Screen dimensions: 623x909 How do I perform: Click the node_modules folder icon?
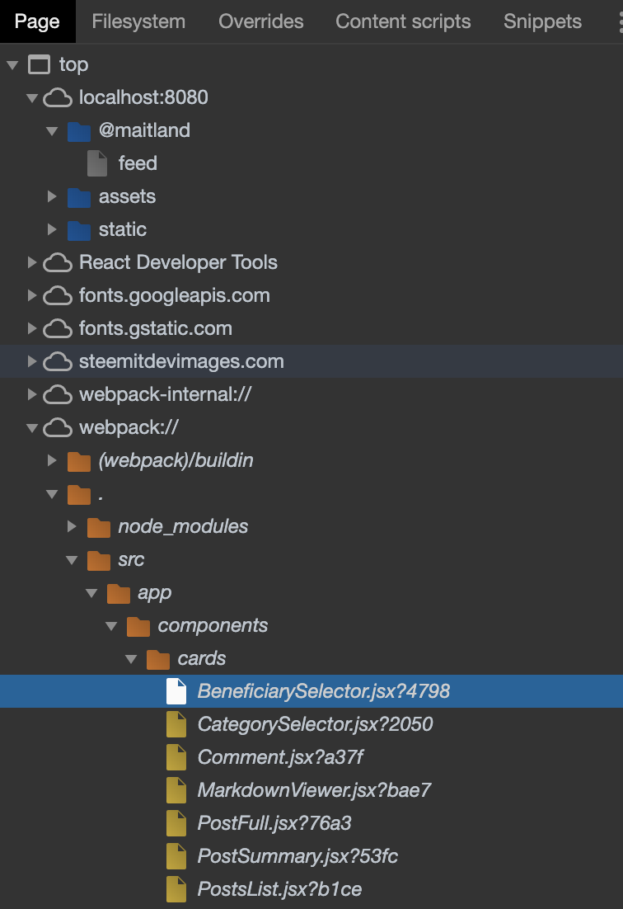(x=98, y=528)
